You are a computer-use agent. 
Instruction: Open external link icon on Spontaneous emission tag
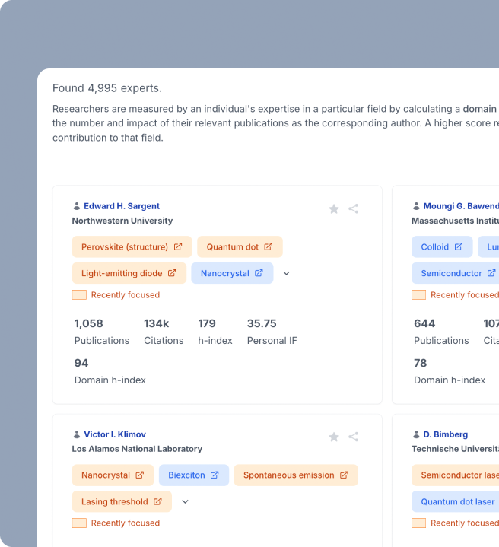point(344,475)
